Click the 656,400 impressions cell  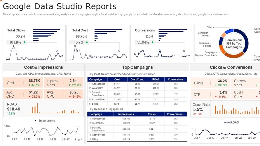(126, 119)
